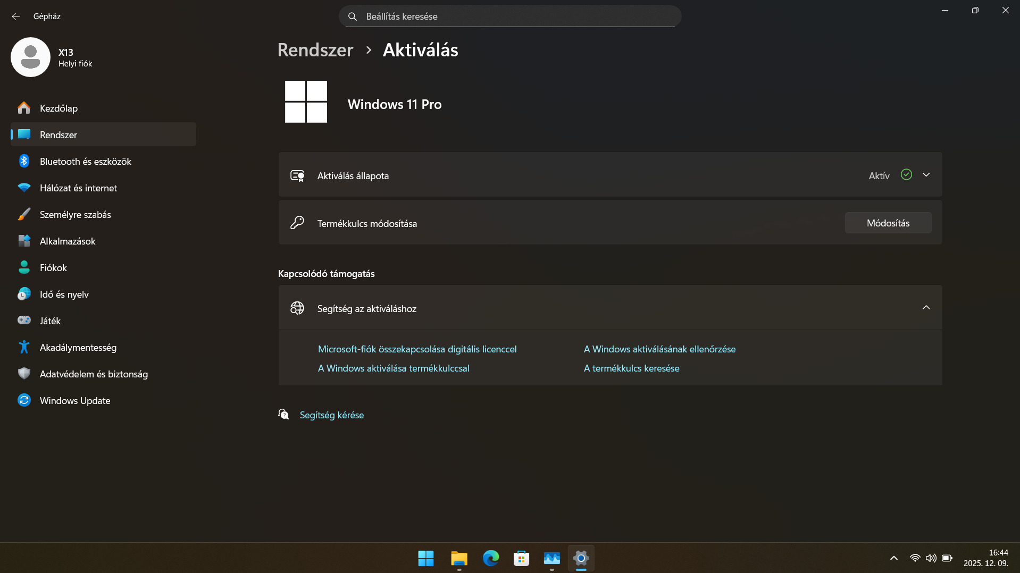Screen dimensions: 1020x573
Task: Click the search magnifier icon
Action: [352, 16]
